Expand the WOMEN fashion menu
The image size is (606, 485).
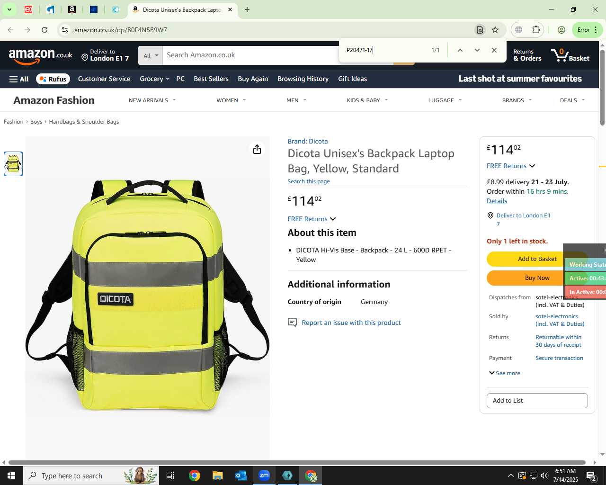tap(231, 100)
